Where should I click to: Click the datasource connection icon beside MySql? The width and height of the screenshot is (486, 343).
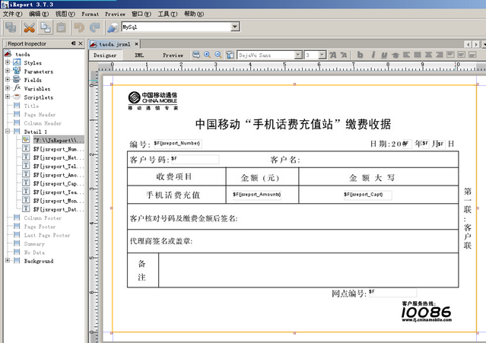pos(113,27)
